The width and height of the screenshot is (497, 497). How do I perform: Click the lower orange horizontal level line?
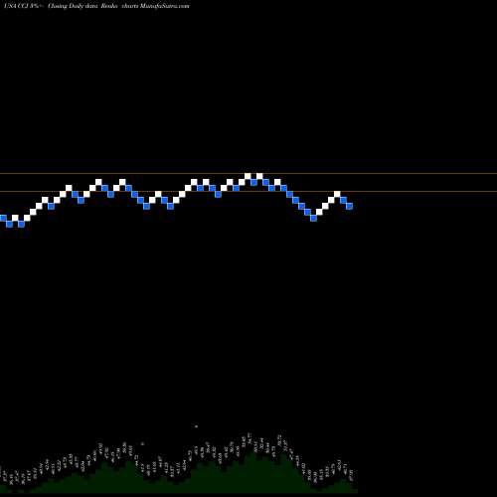pos(248,191)
